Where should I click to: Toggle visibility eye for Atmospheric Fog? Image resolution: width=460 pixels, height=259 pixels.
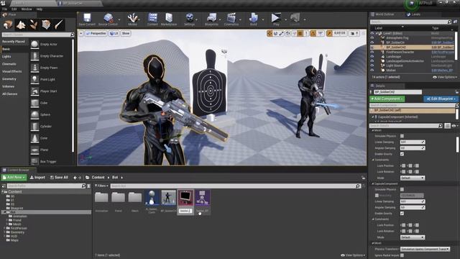(x=372, y=38)
